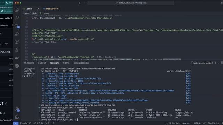223x125 pixels.
Task: Click the people_api image name in docker ps
Action: tap(64, 115)
